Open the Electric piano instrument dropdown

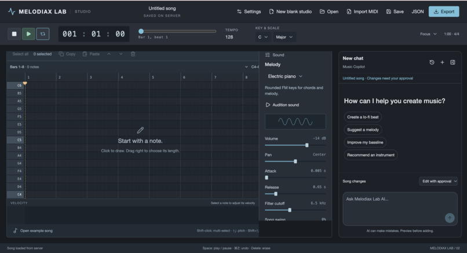(x=285, y=76)
